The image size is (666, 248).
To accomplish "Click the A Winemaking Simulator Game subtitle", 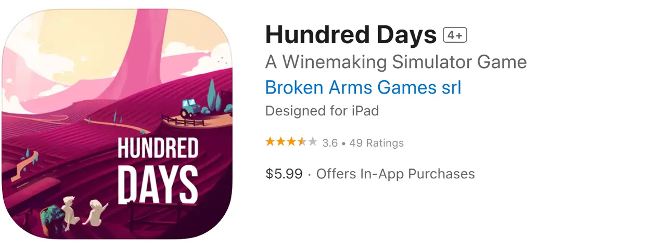I will 396,62.
